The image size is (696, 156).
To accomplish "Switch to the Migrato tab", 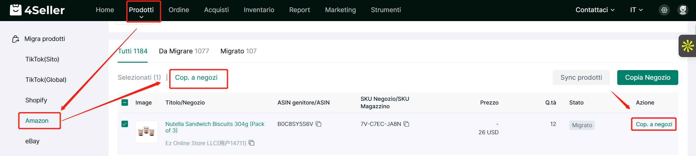I will pos(239,51).
